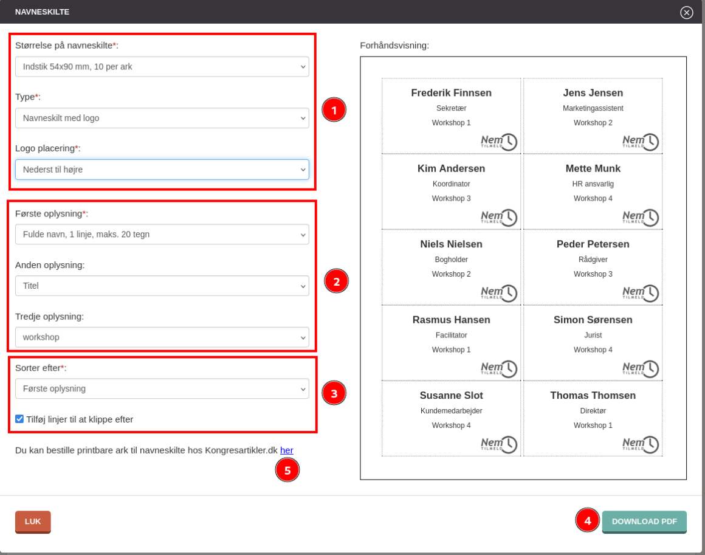Click the Nem Tilmeld logo on Niels Nielsen's badge
The width and height of the screenshot is (705, 555).
[x=498, y=293]
